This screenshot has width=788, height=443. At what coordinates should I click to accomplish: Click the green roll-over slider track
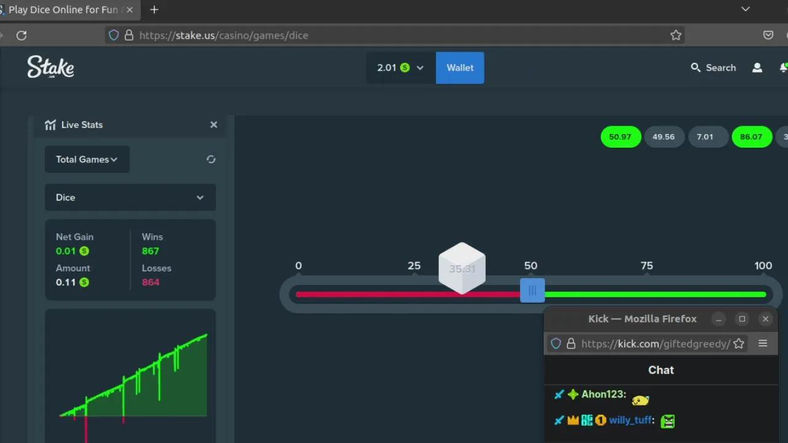(655, 294)
